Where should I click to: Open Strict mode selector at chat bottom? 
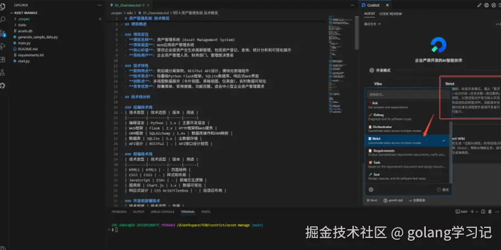(372, 200)
